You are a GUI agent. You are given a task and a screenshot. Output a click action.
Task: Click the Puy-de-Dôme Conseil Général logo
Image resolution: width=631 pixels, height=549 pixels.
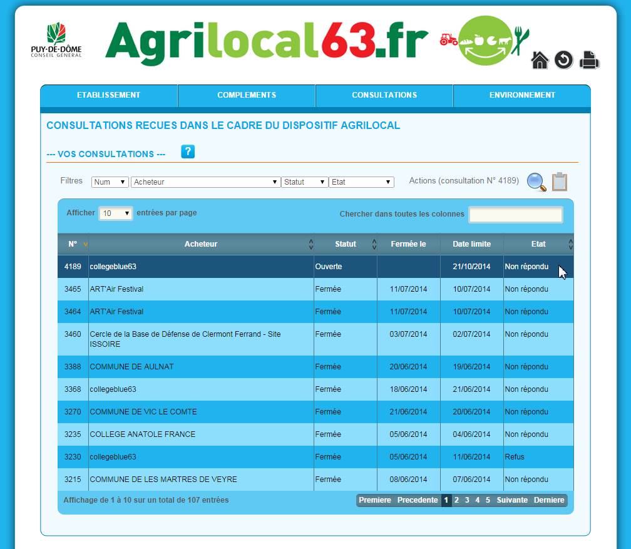[x=56, y=40]
